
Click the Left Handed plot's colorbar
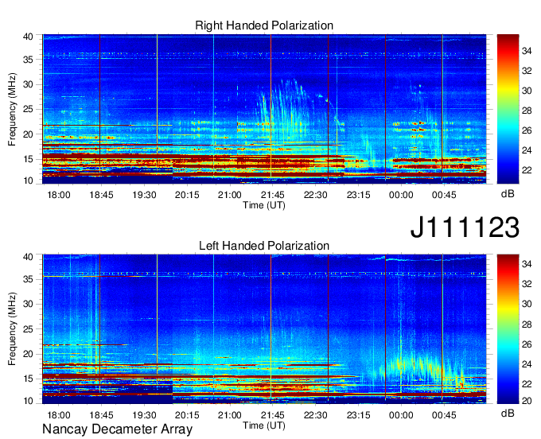point(508,329)
